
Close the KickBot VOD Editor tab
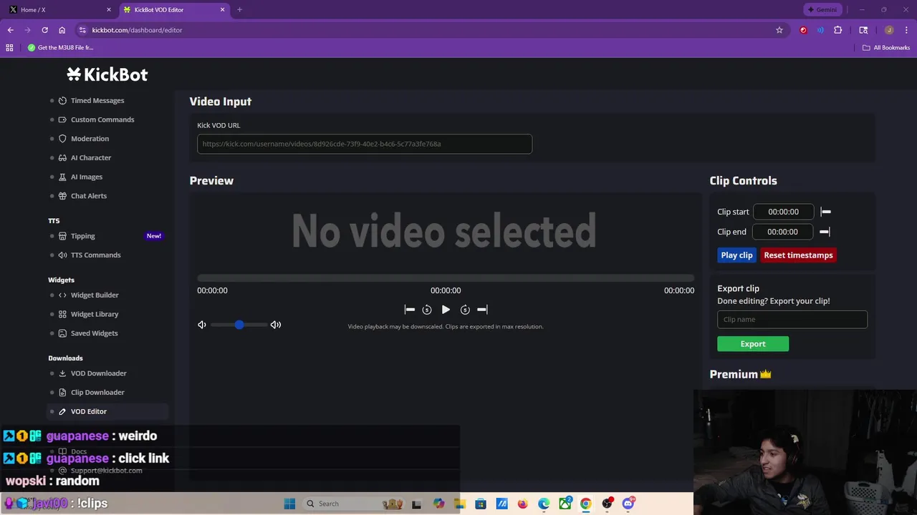click(x=222, y=10)
